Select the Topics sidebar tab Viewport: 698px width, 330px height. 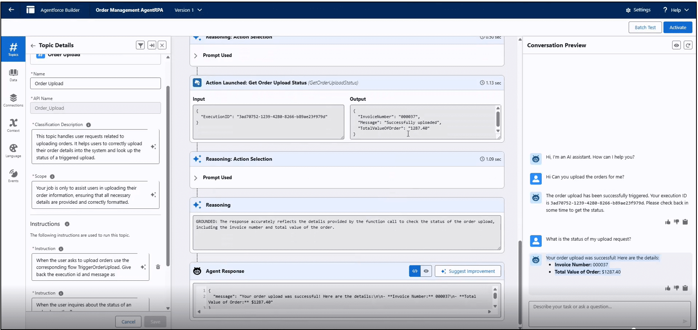point(13,49)
